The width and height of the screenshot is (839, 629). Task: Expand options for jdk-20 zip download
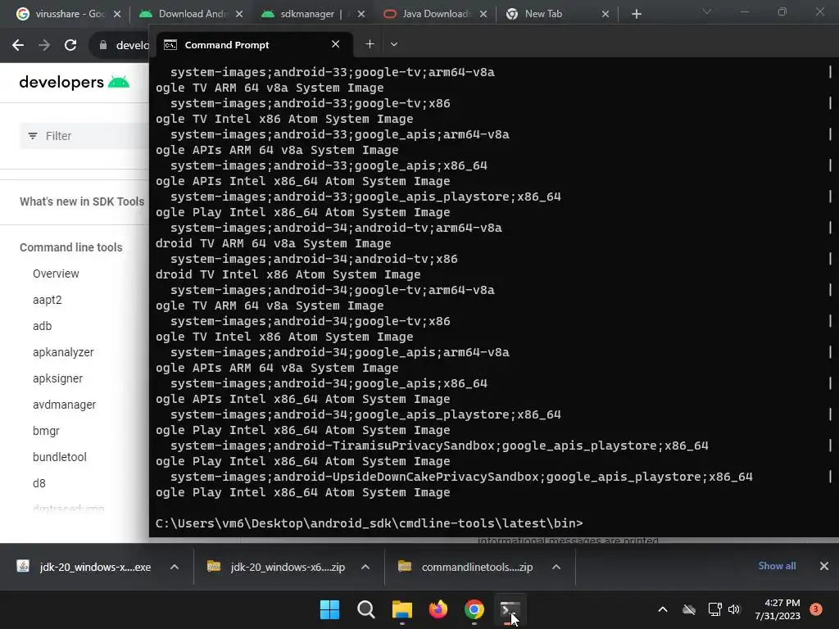[365, 567]
